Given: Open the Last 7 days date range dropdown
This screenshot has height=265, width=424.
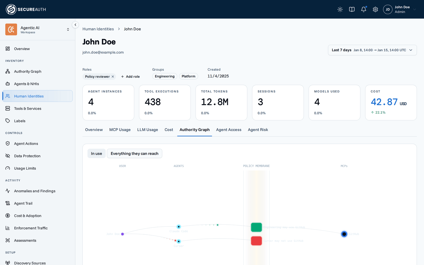Looking at the screenshot, I should 372,50.
